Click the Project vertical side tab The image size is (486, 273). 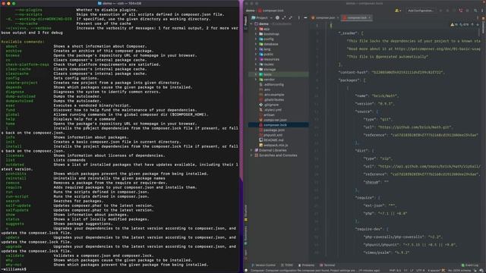point(246,22)
